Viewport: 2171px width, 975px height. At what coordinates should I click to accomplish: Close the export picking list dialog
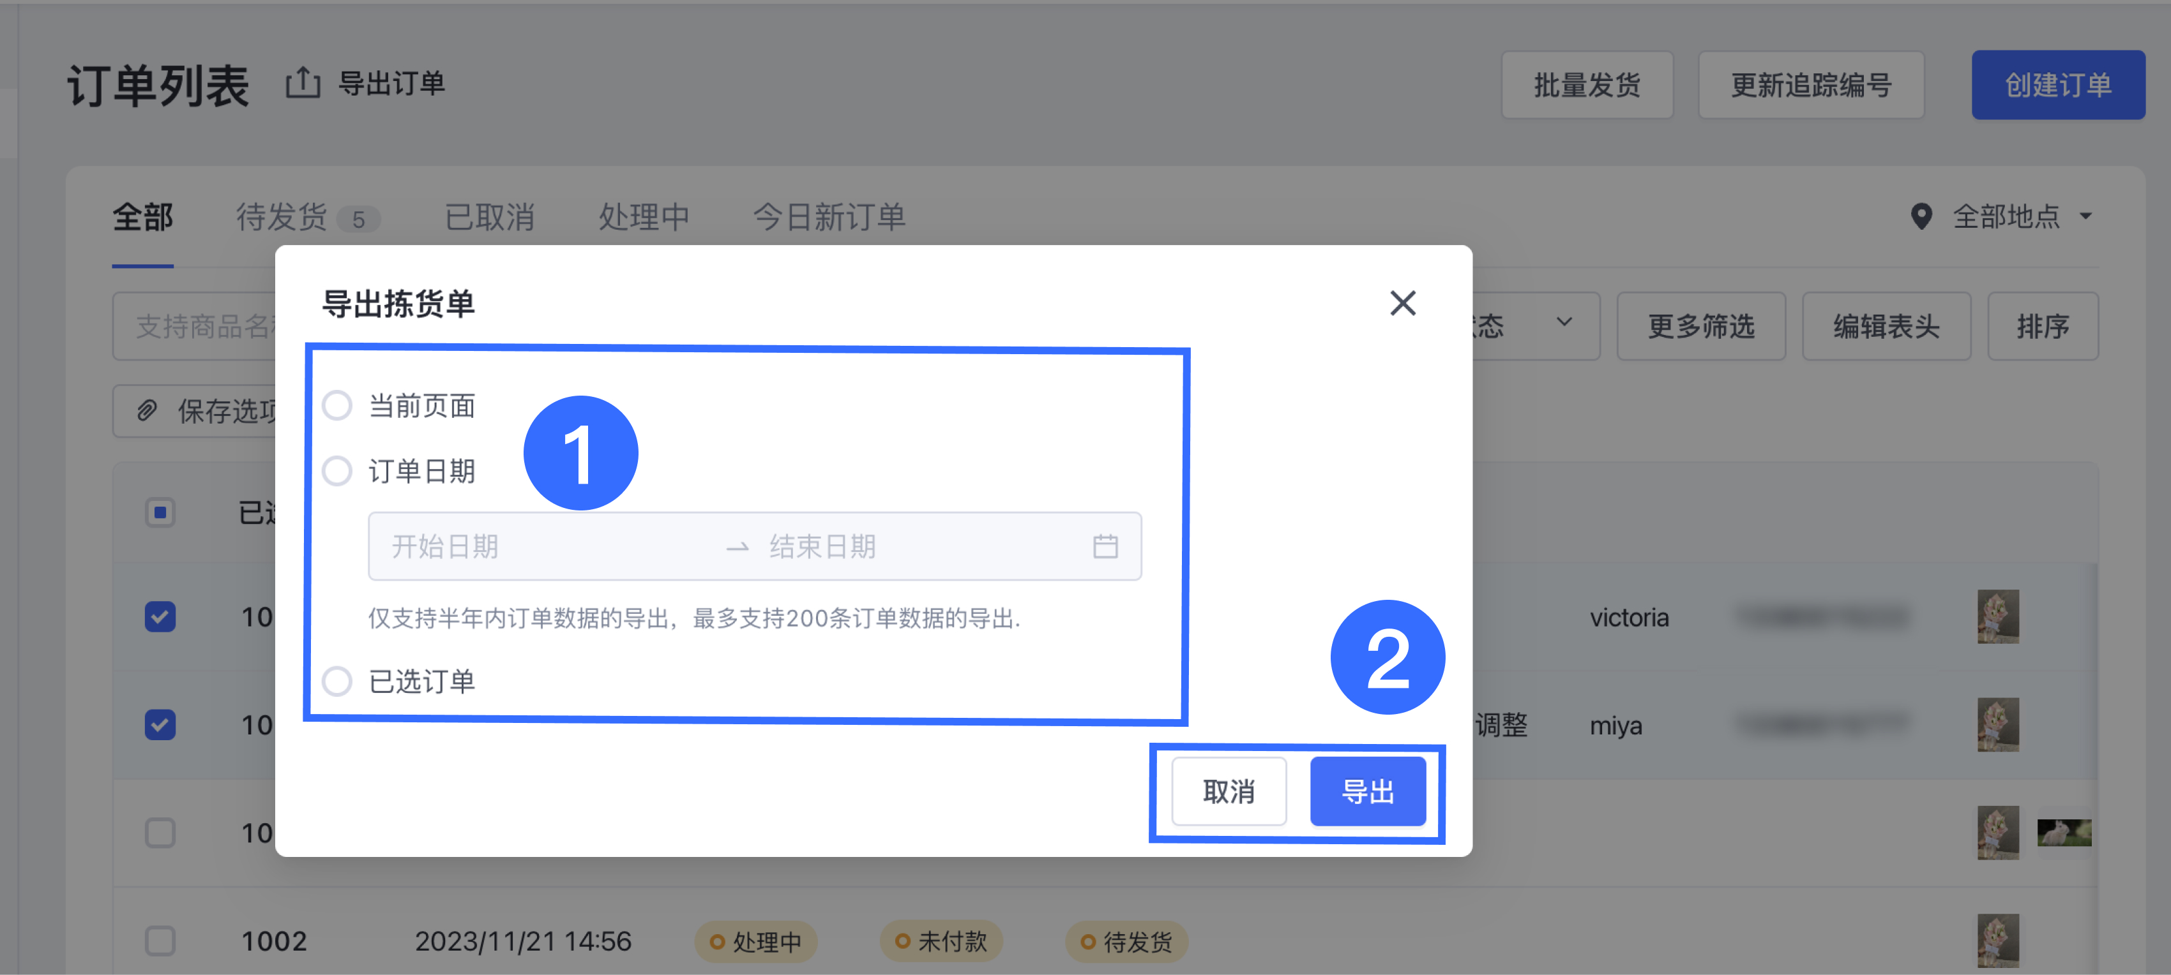[x=1402, y=303]
